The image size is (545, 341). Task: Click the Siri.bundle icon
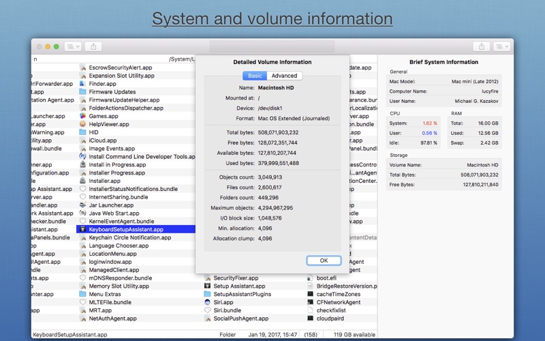208,310
